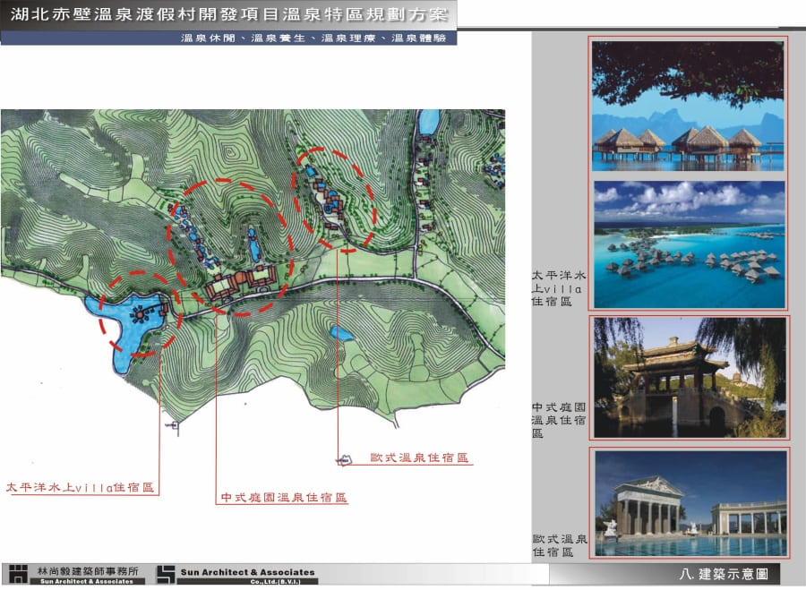The width and height of the screenshot is (806, 590).
Task: Click the red map label 歐式溫泉住宿區
Action: click(x=419, y=457)
